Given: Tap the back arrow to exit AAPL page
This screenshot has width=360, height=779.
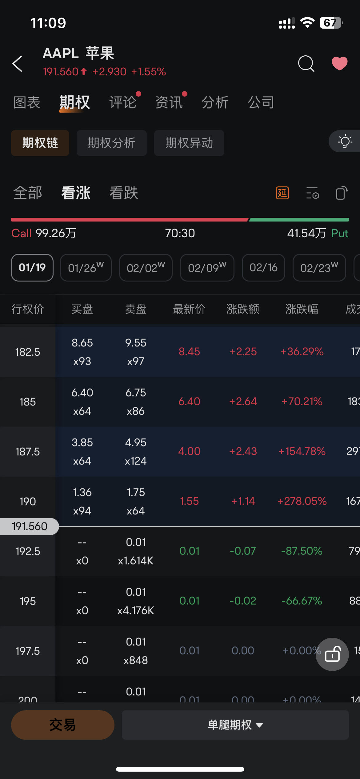Looking at the screenshot, I should point(18,64).
